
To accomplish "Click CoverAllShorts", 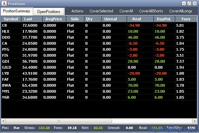I will (x=151, y=11).
